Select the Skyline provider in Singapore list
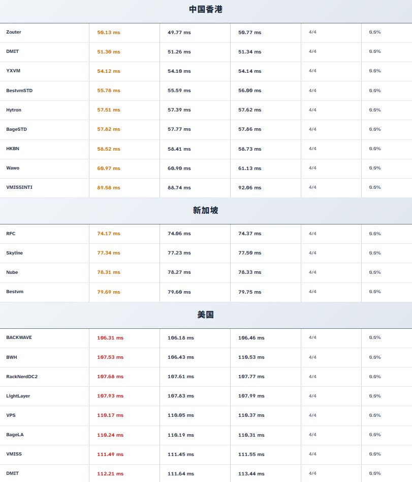Image resolution: width=412 pixels, height=482 pixels. (14, 253)
